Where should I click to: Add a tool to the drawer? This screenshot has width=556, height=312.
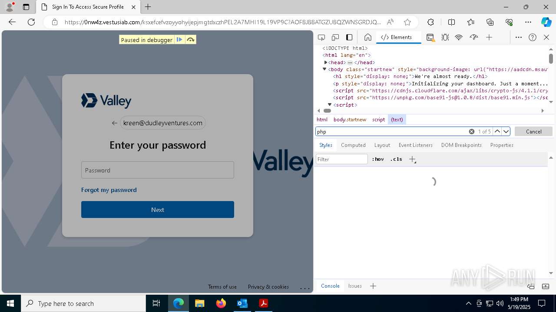point(373,286)
